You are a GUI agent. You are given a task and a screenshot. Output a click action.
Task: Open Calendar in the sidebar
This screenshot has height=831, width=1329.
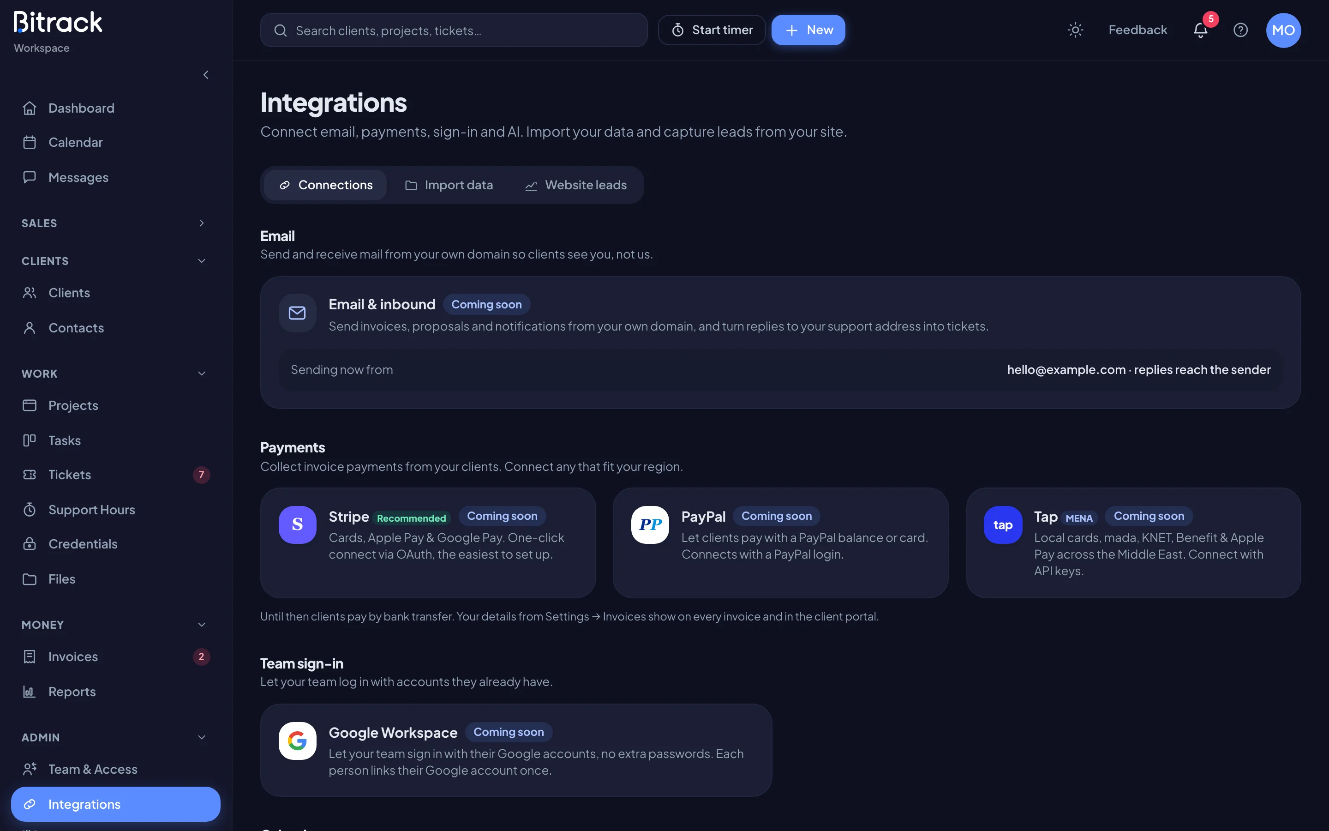coord(115,142)
